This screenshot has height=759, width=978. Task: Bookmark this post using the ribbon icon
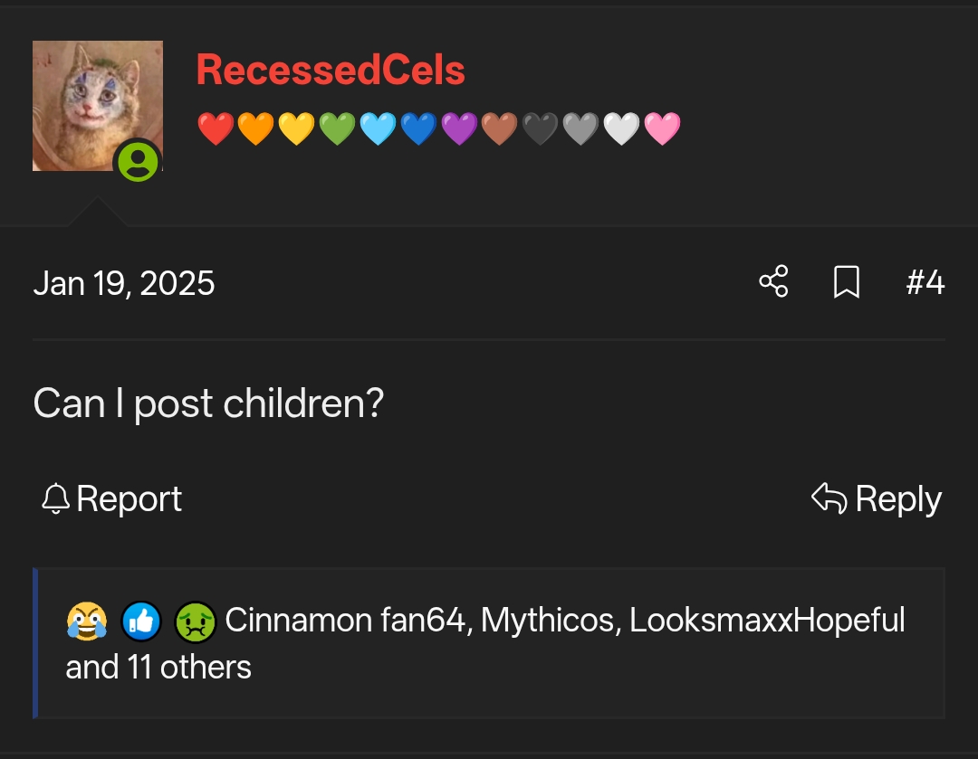pyautogui.click(x=847, y=282)
